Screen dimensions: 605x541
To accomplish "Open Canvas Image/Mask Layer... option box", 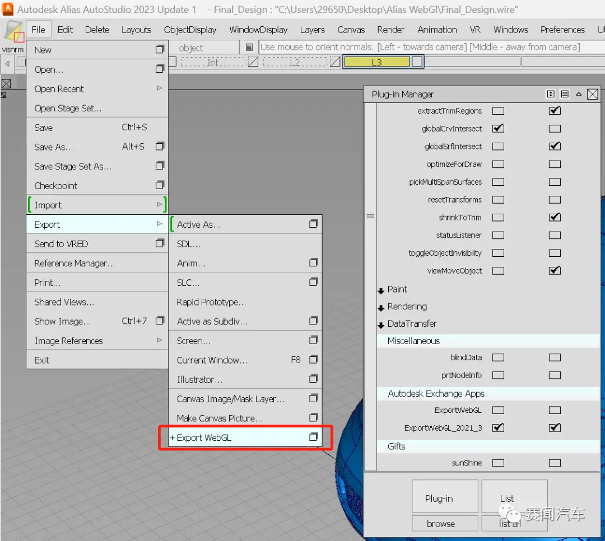I will coord(314,398).
